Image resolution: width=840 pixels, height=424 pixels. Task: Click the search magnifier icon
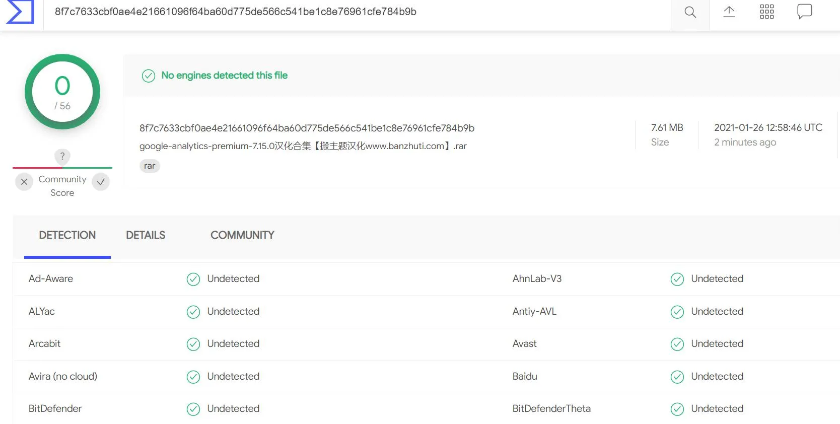coord(690,12)
